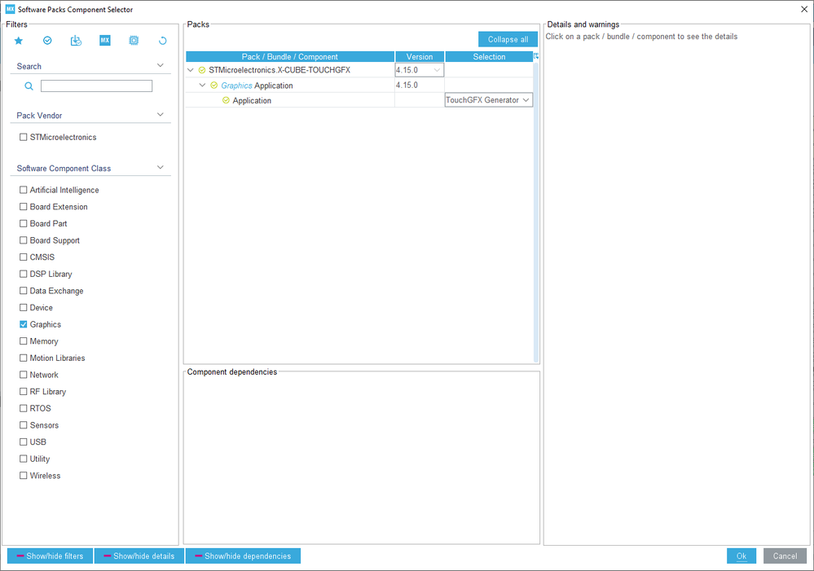Click the Selection column header
This screenshot has width=814, height=571.
point(489,56)
